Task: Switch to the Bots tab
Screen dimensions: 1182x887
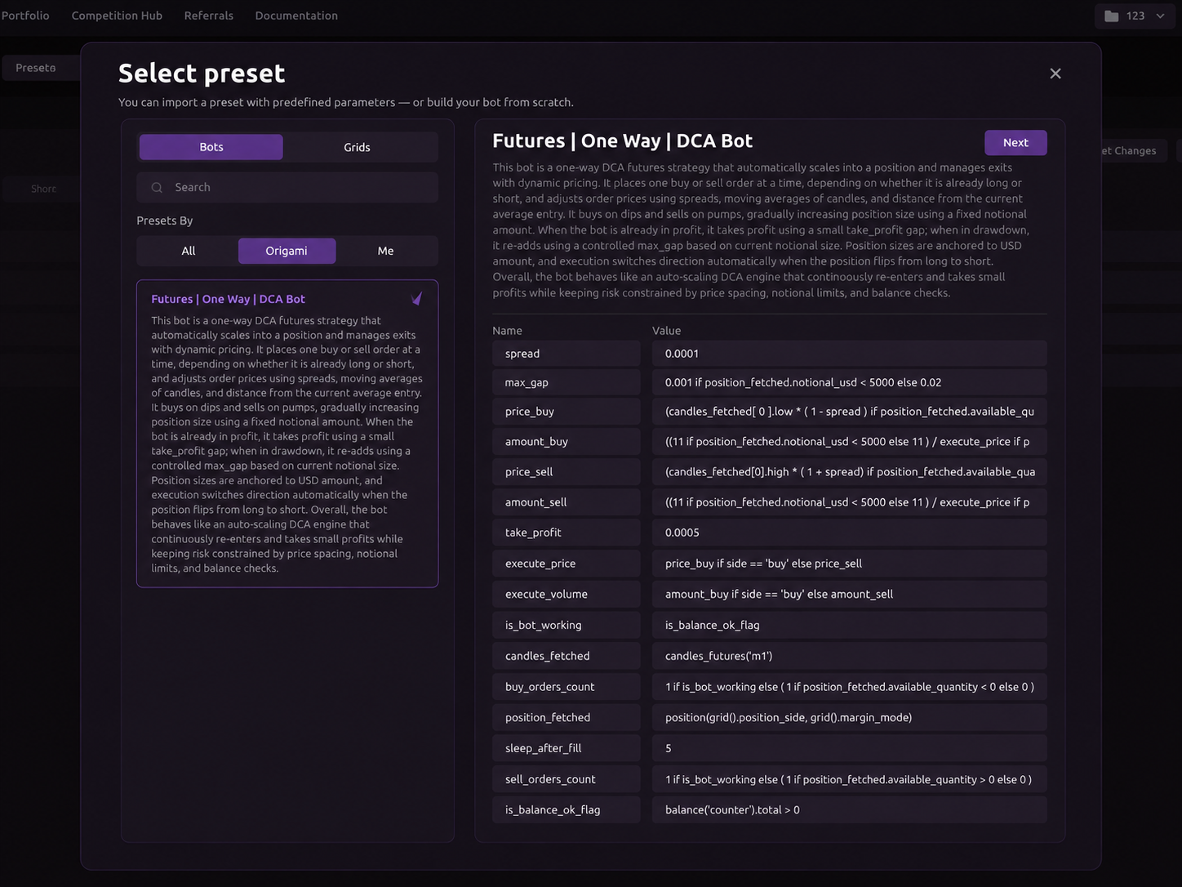Action: coord(211,147)
